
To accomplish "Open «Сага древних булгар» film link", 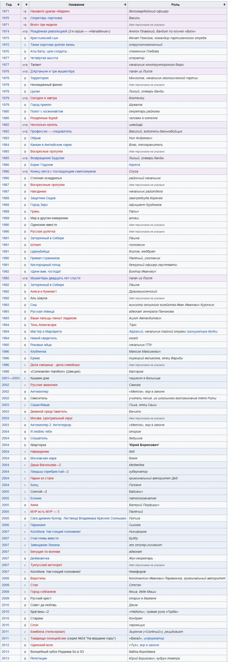I will pyautogui.click(x=78, y=518).
